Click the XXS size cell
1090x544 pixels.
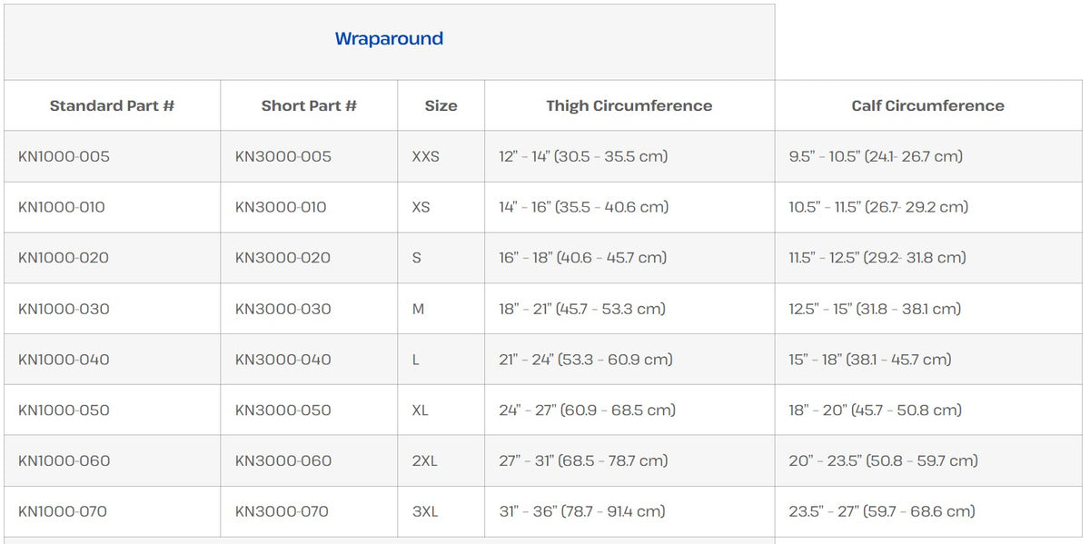(425, 156)
